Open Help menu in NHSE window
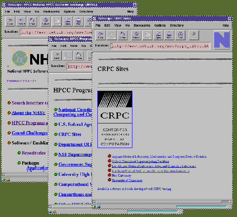237x217 pixels. click(x=130, y=12)
